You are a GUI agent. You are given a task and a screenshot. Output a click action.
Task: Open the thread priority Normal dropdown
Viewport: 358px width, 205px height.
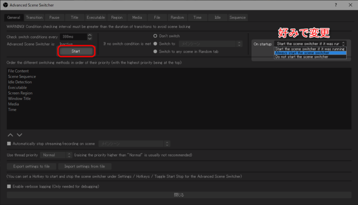(x=56, y=155)
